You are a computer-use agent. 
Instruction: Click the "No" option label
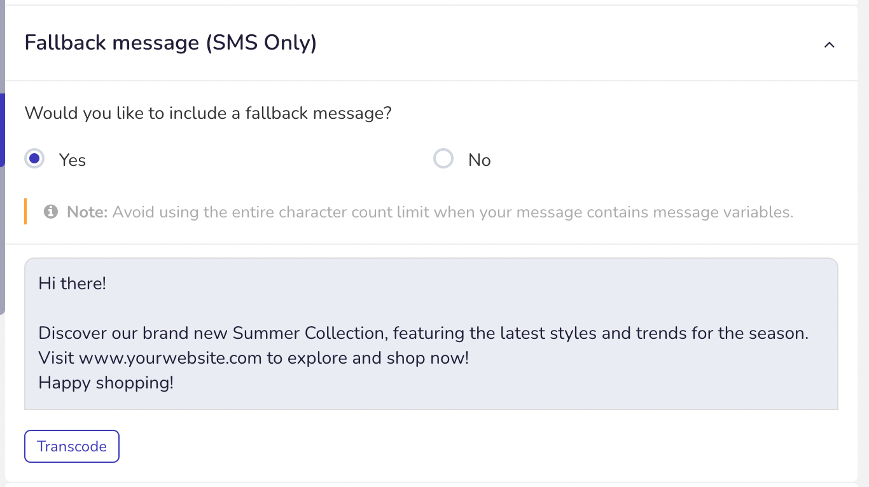click(x=480, y=160)
